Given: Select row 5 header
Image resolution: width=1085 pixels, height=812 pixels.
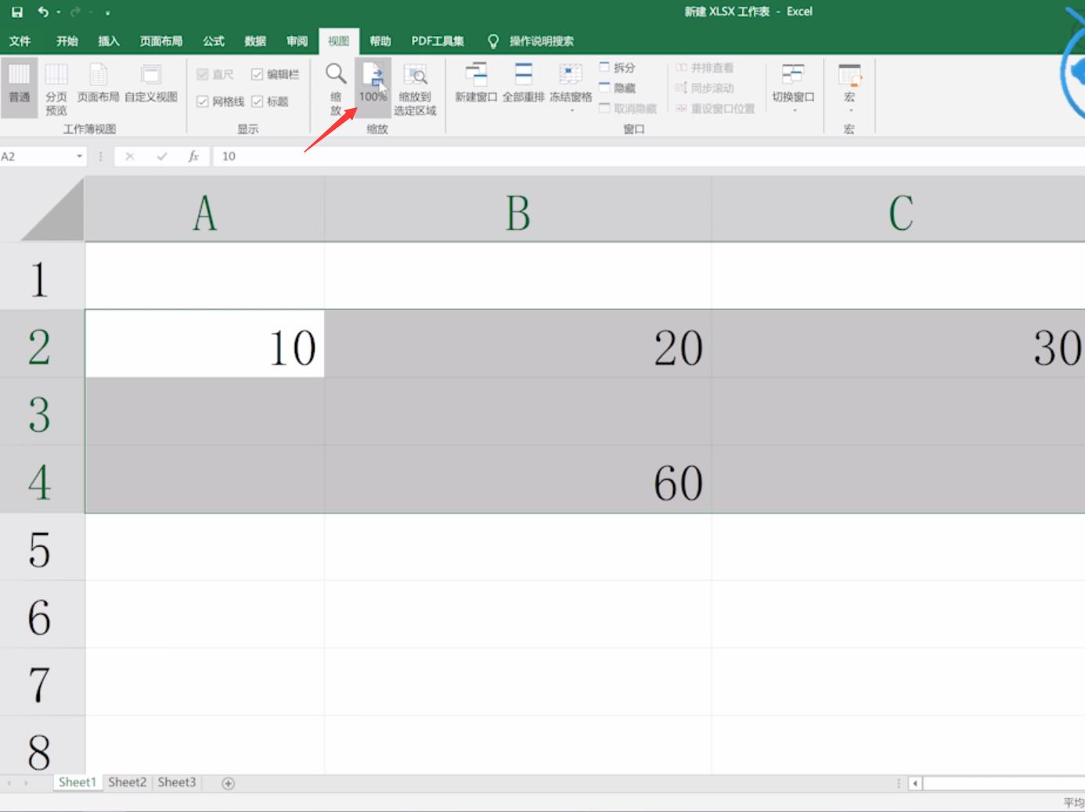Looking at the screenshot, I should pos(42,548).
